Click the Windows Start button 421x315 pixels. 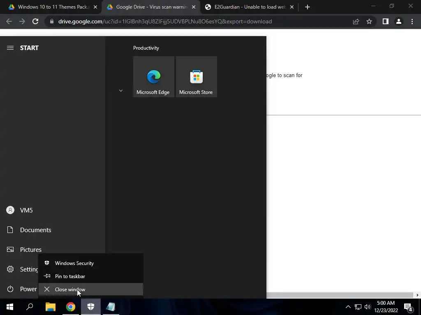click(10, 307)
